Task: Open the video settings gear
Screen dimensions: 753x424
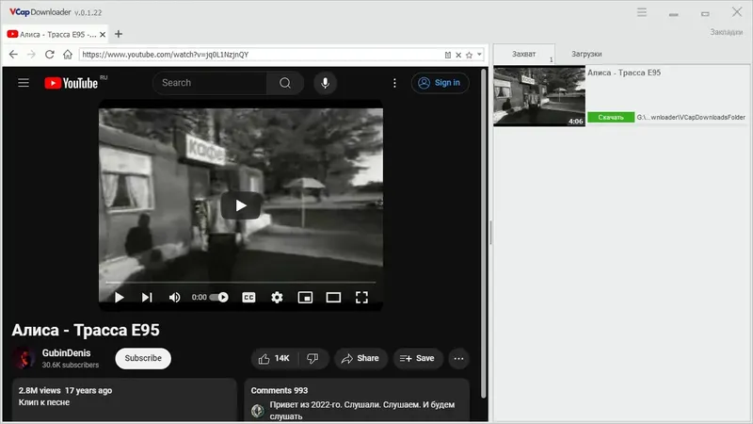Action: click(277, 298)
